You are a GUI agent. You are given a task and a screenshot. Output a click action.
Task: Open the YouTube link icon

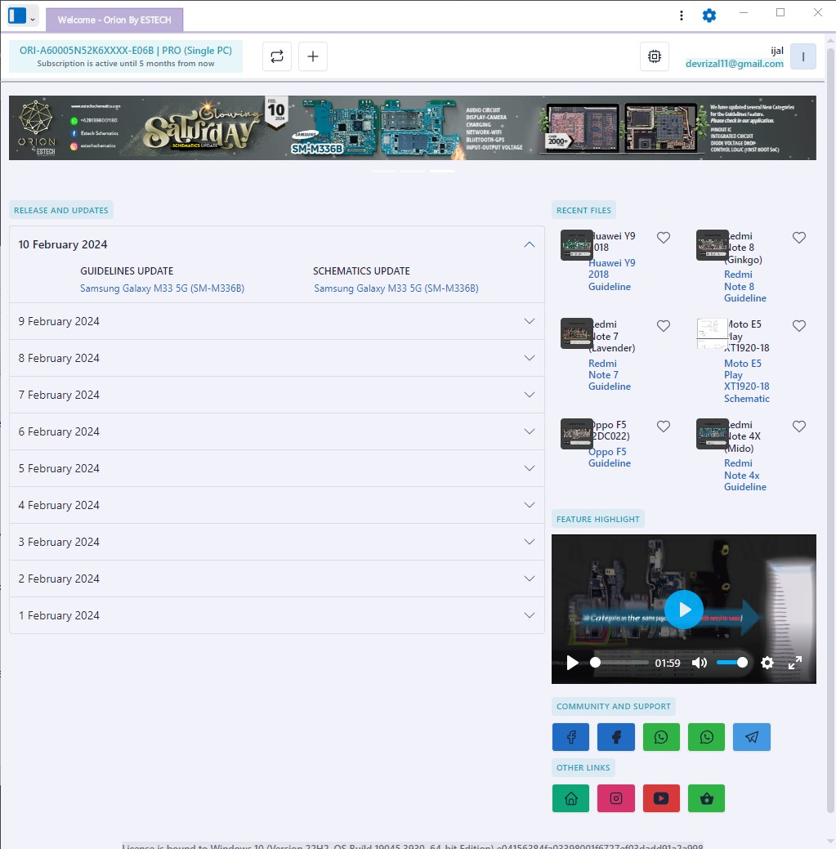pyautogui.click(x=661, y=798)
